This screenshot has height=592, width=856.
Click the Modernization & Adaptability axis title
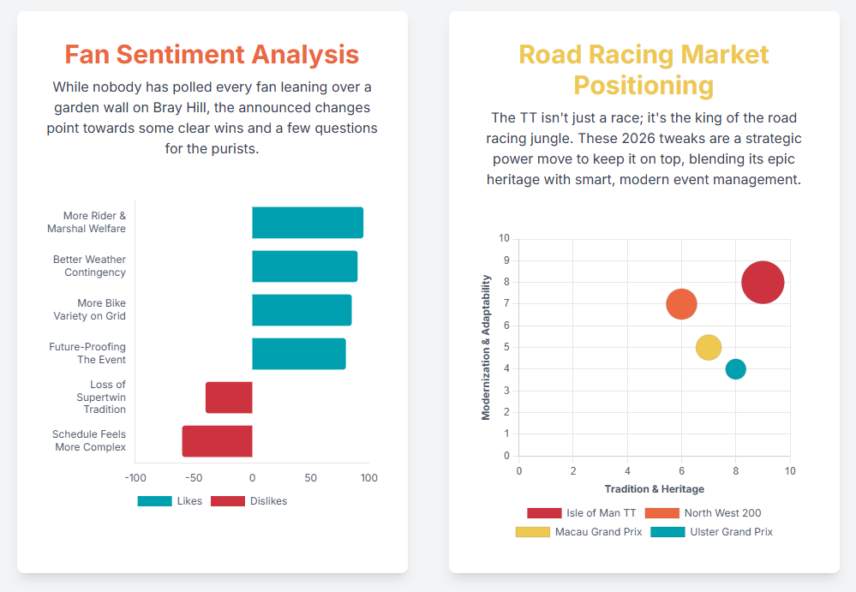click(486, 347)
